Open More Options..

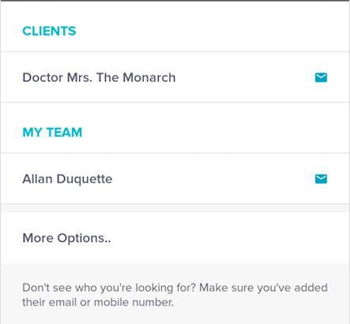(x=175, y=238)
